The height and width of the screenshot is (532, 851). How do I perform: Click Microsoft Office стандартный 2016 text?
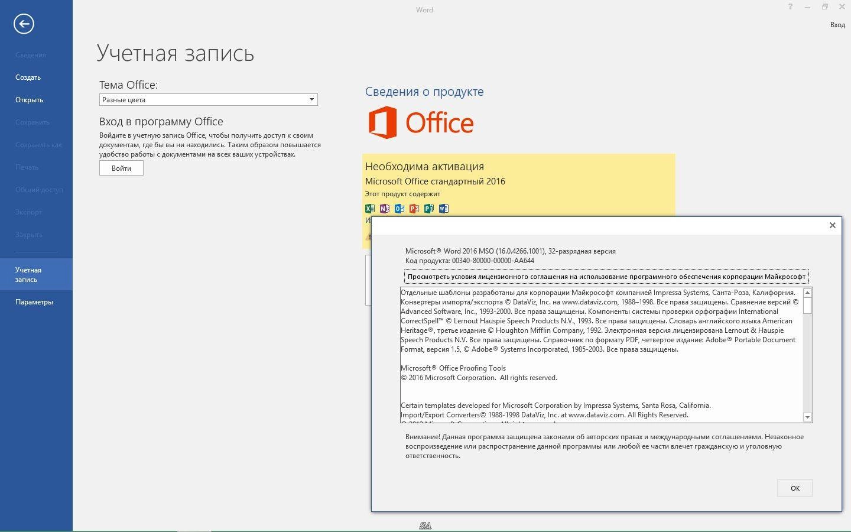coord(435,181)
